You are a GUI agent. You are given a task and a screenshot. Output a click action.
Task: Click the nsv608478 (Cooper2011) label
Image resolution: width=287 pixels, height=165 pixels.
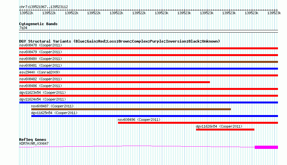(x=41, y=45)
